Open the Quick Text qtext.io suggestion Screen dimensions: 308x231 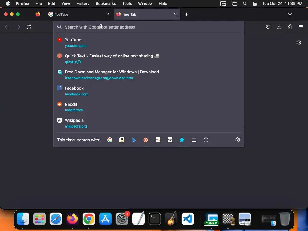point(149,59)
